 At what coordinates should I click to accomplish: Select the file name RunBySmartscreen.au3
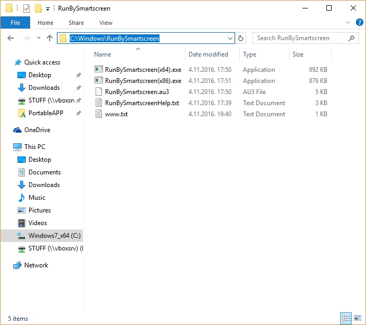(x=137, y=92)
